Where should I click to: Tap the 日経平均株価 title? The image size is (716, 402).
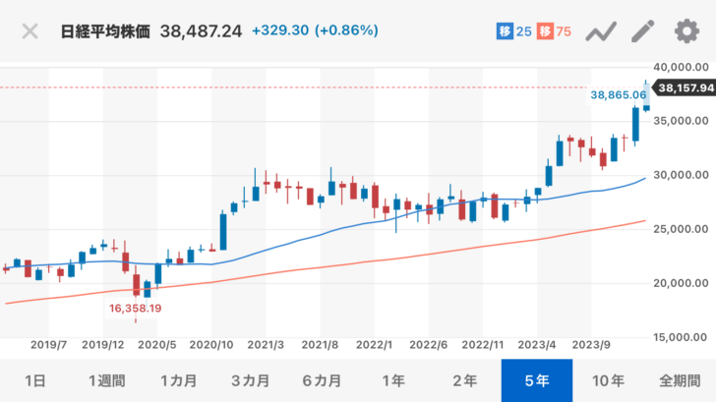(x=103, y=30)
